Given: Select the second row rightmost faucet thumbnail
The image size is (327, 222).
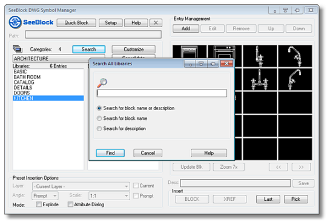Looking at the screenshot, I should click(x=295, y=79).
